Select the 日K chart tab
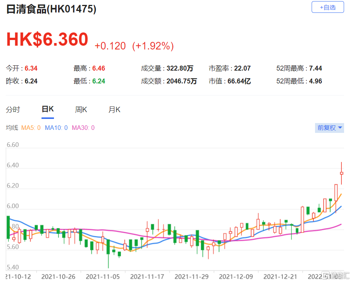This screenshot has width=352, height=282. 48,109
